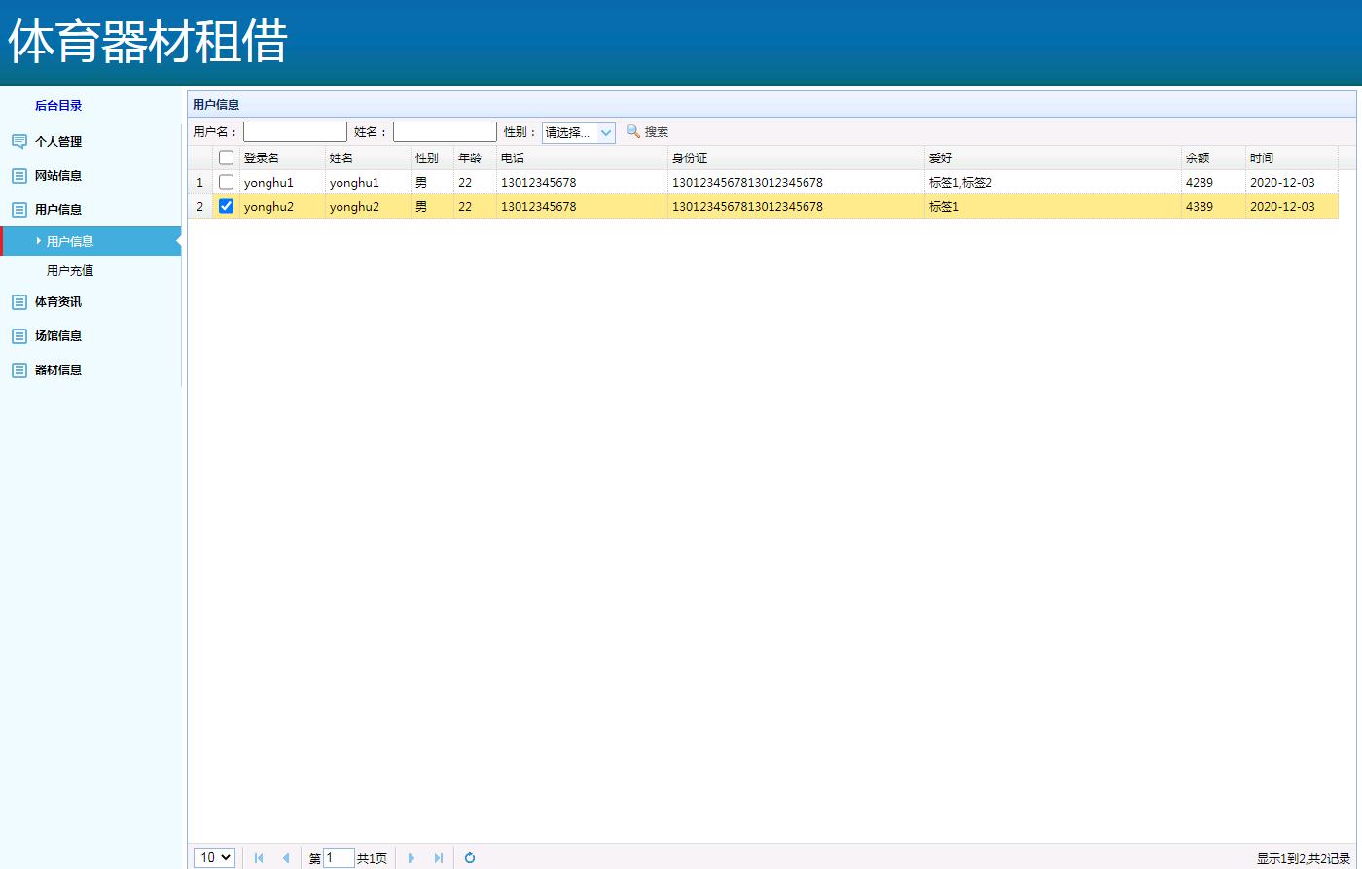The height and width of the screenshot is (869, 1362).
Task: Open the page size 10 dropdown
Action: tap(215, 857)
